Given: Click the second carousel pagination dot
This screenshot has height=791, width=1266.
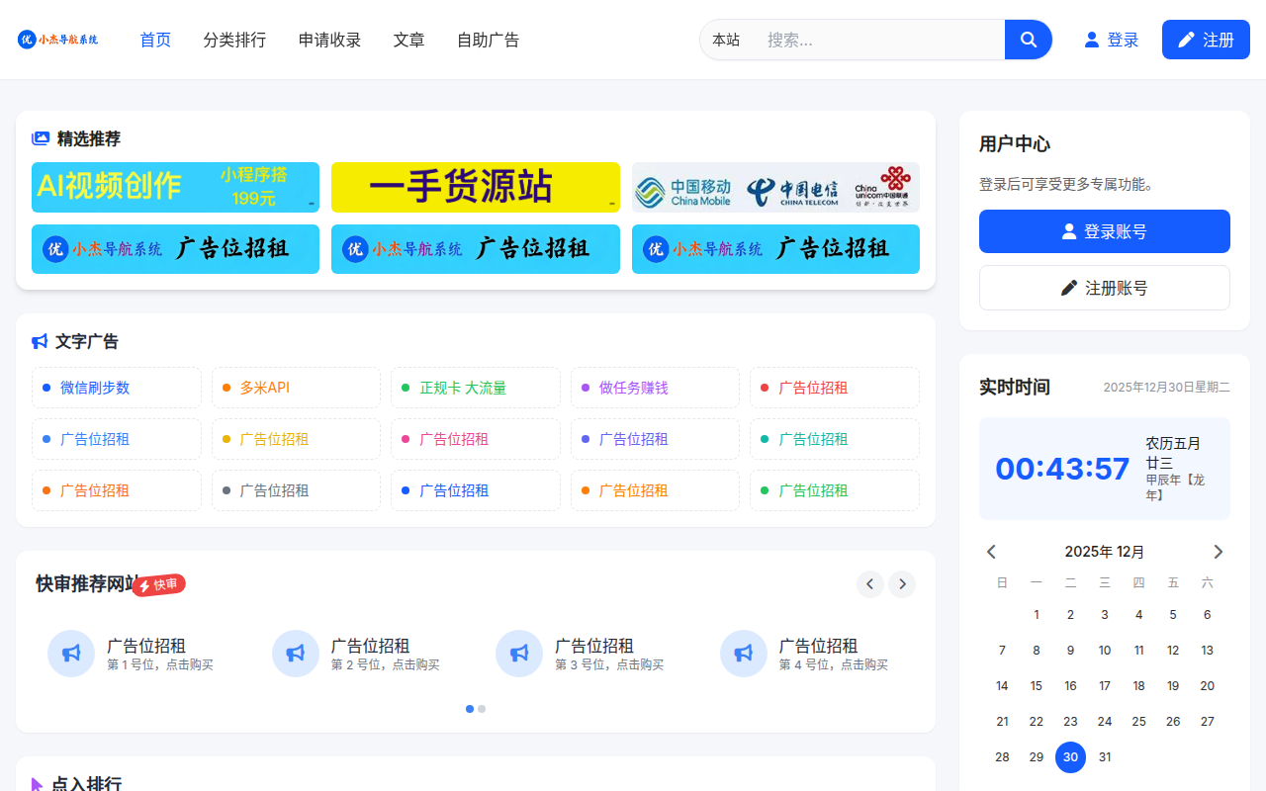Looking at the screenshot, I should click(482, 709).
